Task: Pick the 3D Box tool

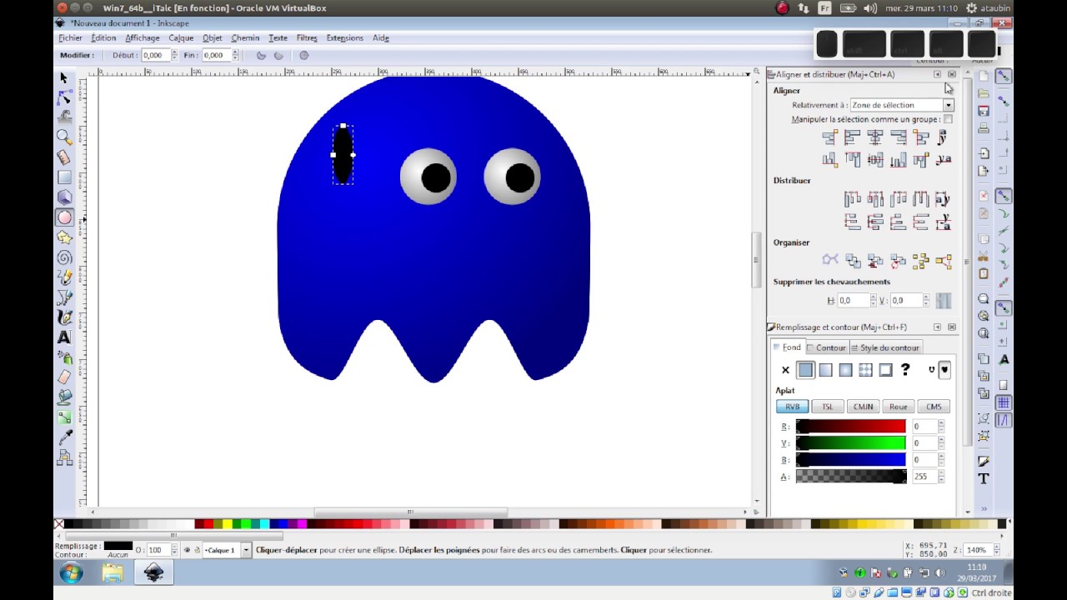Action: point(64,197)
